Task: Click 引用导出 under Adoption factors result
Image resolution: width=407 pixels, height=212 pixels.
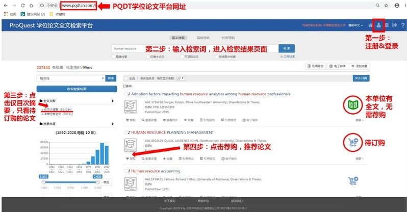Action: (207, 120)
